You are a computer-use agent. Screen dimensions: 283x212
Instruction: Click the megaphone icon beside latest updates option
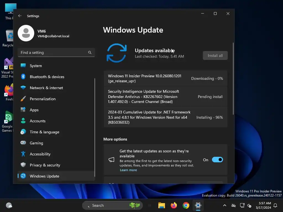111,160
